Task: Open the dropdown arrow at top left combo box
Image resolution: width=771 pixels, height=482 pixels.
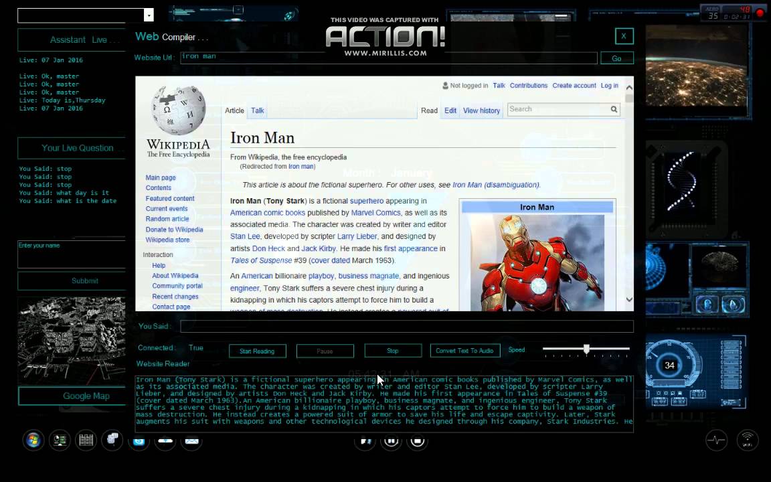Action: coord(149,15)
